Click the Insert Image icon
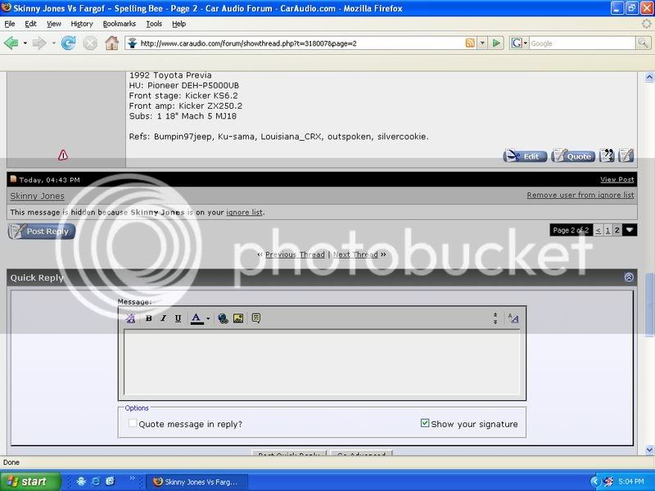The image size is (655, 491). coord(238,318)
